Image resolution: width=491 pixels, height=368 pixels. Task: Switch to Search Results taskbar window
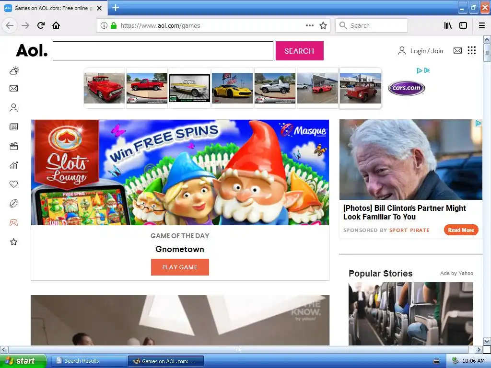[89, 361]
